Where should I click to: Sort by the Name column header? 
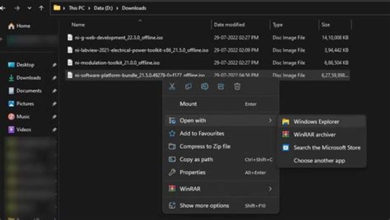coord(78,24)
